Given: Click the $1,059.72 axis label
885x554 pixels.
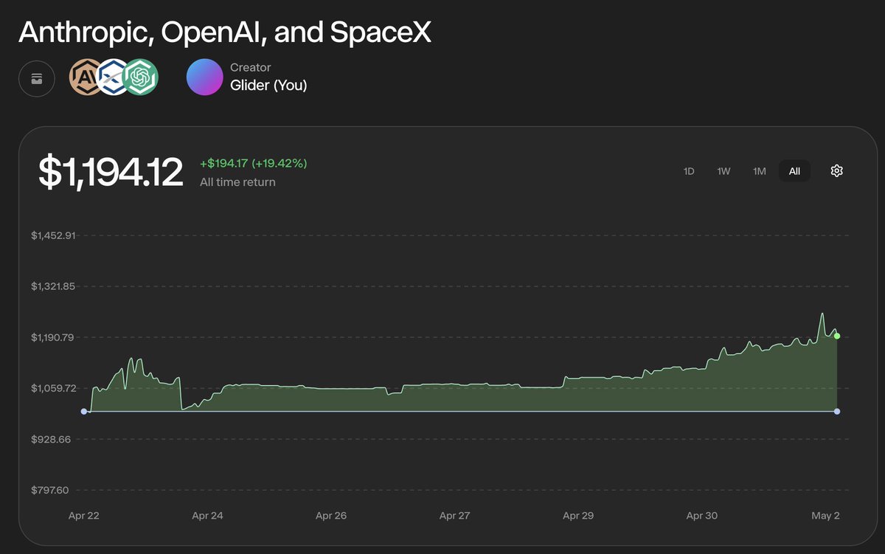Looking at the screenshot, I should [53, 388].
